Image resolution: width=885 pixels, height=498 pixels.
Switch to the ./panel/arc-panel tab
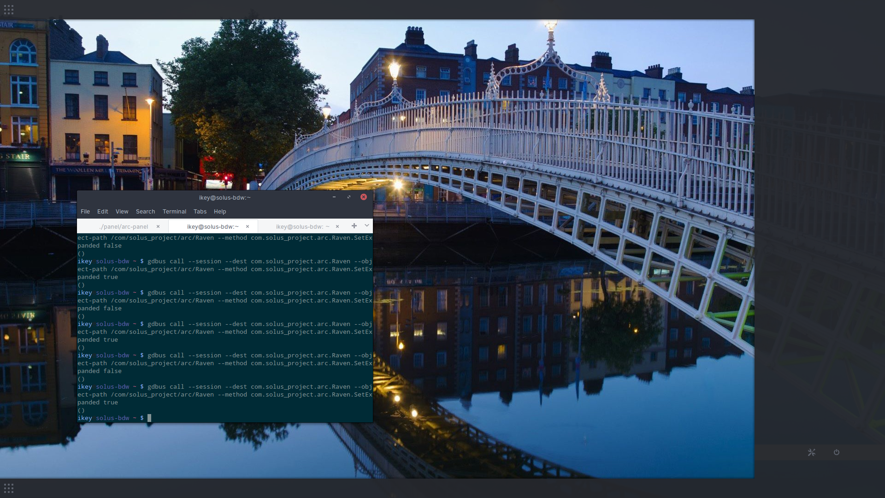coord(124,226)
